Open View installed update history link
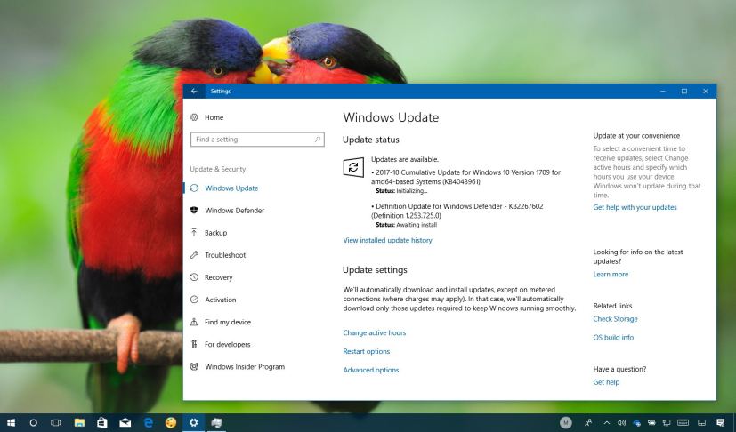Screen dimensions: 736x432 click(387, 240)
